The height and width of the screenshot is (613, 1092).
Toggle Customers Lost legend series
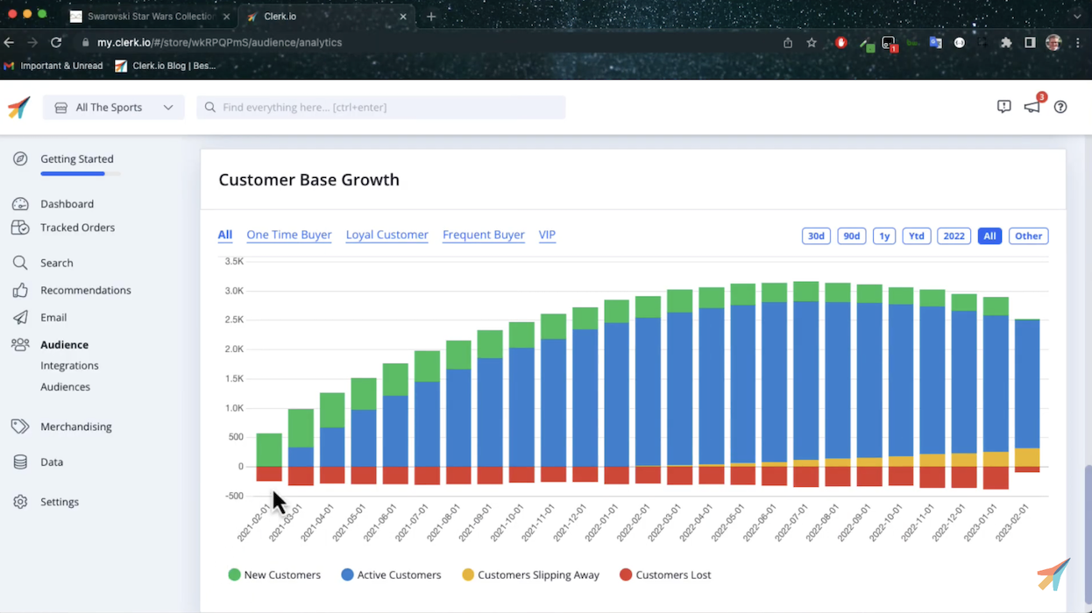[665, 575]
